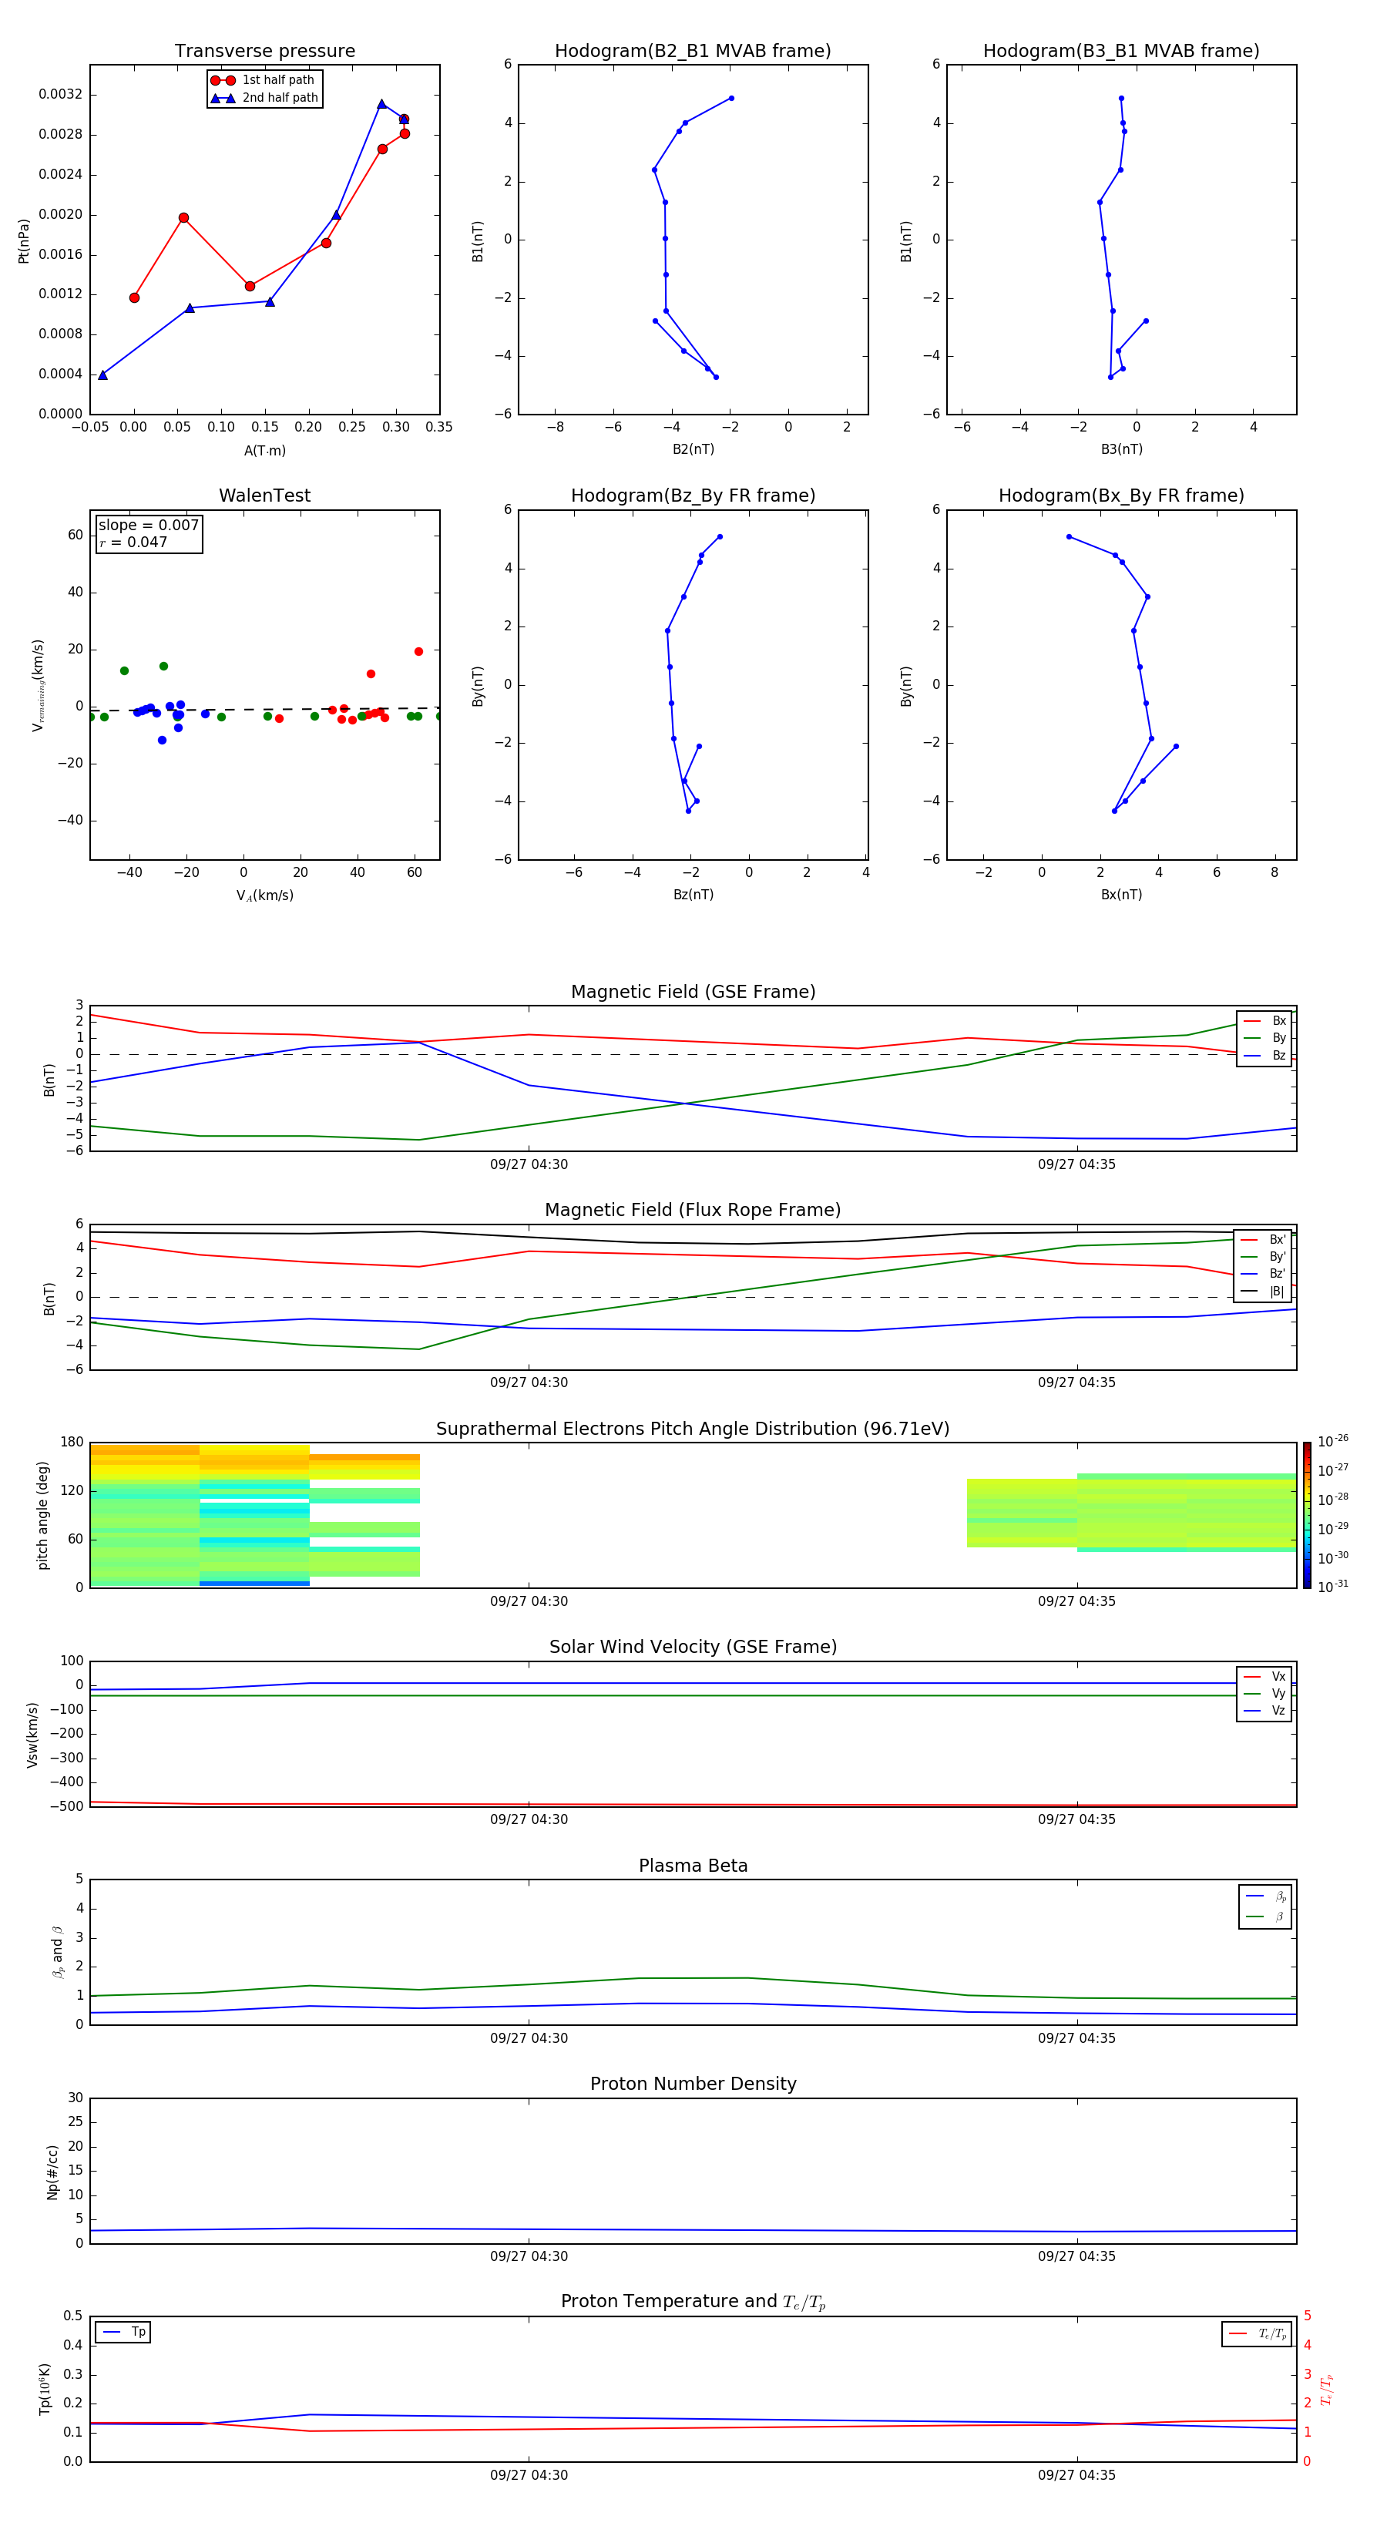Click the 'By' legend entry in GSE plot
Screen dimensions: 1387x2543
click(1264, 1039)
